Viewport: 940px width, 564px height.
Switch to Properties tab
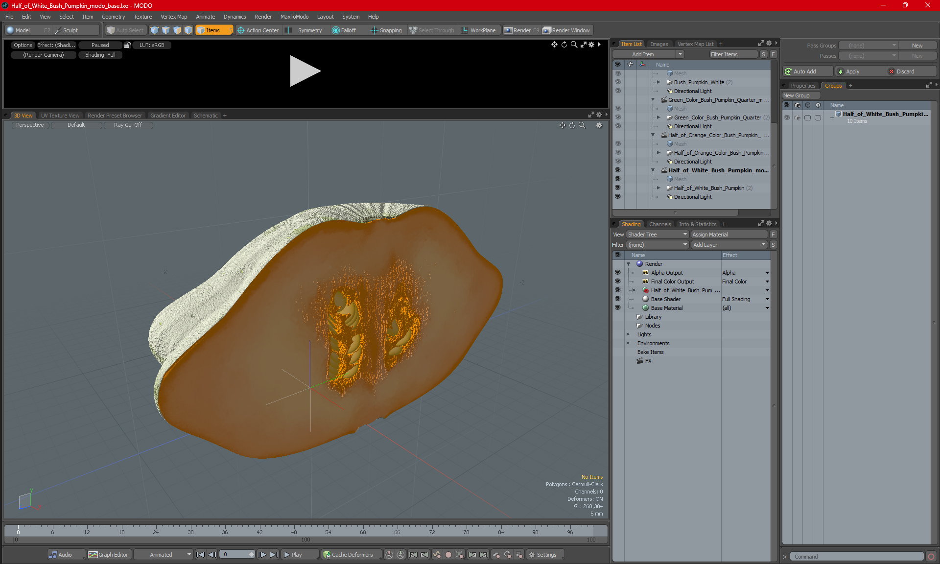[803, 86]
